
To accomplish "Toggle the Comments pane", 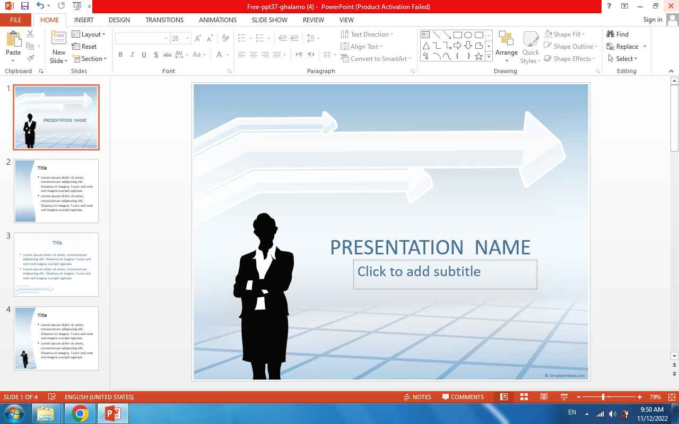I will (x=463, y=397).
